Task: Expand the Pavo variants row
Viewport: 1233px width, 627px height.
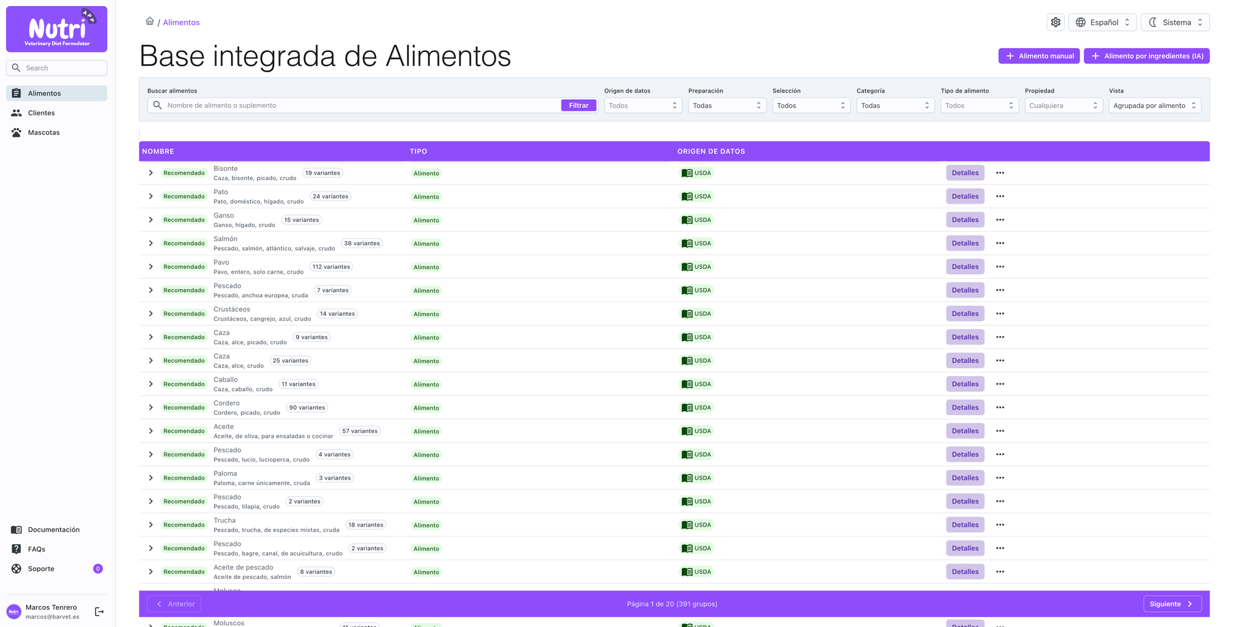Action: point(150,267)
